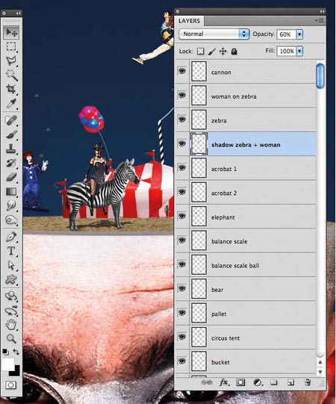Viewport: 336px width, 404px height.
Task: Select the Sponge tool
Action: (11, 220)
